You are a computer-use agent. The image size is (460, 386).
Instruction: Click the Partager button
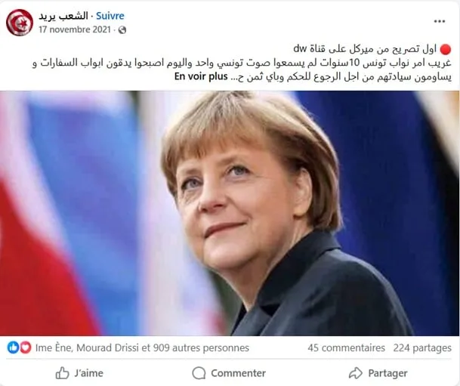(378, 373)
